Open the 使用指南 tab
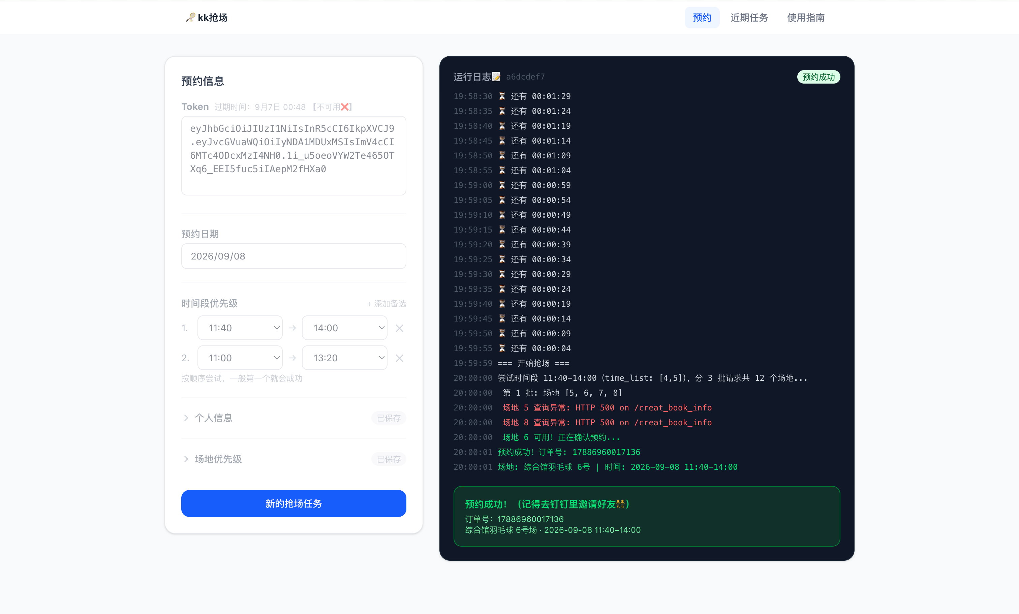 click(806, 18)
